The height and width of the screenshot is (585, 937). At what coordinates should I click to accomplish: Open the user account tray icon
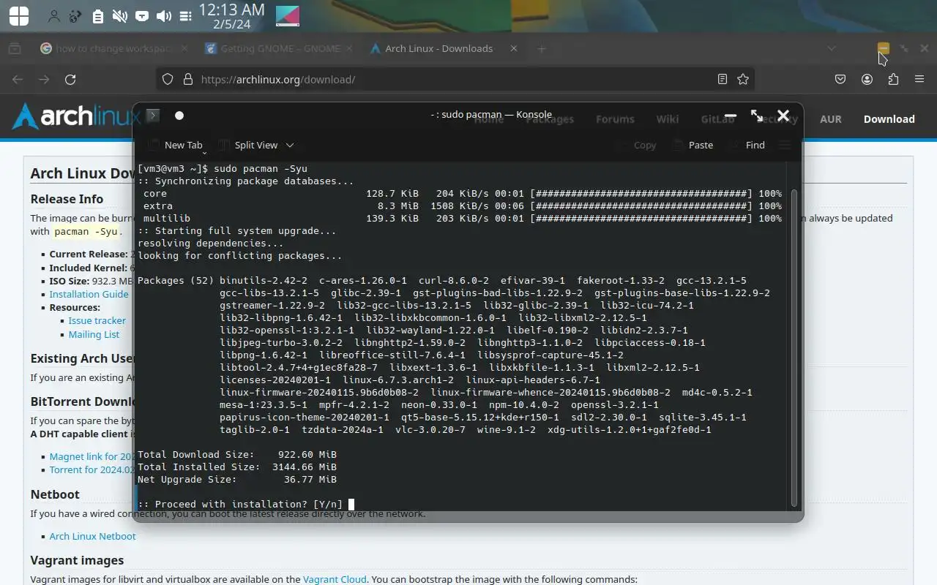(53, 15)
